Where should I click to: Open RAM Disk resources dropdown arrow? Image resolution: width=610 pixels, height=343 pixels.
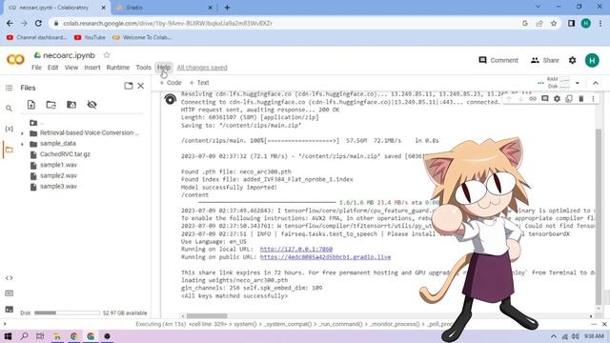(x=578, y=83)
